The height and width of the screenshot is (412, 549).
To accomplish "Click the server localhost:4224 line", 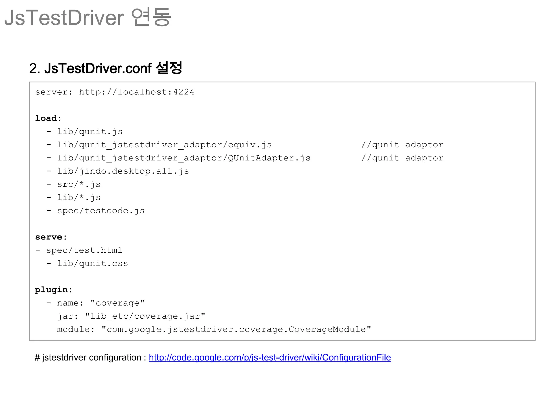I will (115, 92).
